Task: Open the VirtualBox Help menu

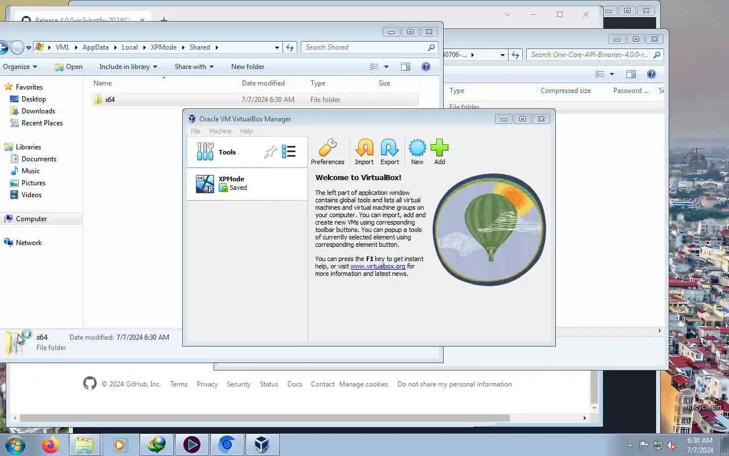Action: pyautogui.click(x=246, y=131)
